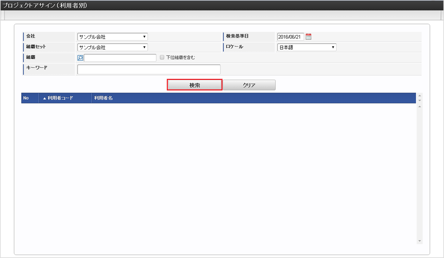The width and height of the screenshot is (444, 258).
Task: Select the 利用者名 column header
Action: click(x=104, y=98)
